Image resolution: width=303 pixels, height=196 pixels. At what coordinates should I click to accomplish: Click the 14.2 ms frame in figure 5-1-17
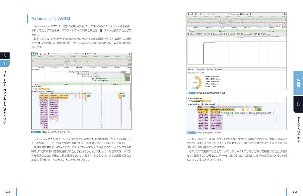pos(116,84)
